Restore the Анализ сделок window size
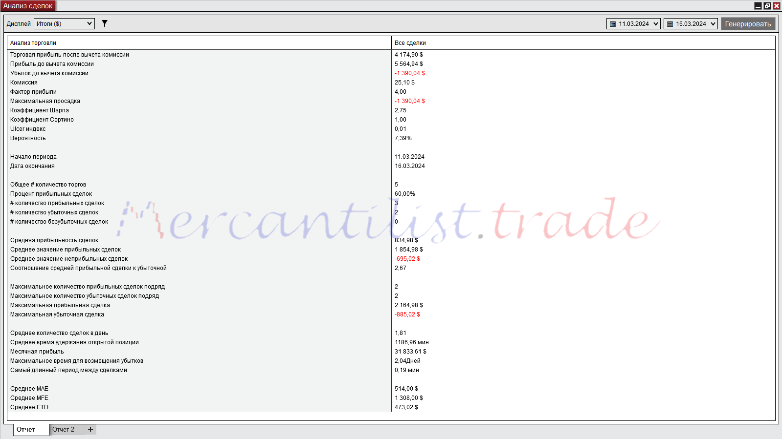782x439 pixels. click(767, 6)
